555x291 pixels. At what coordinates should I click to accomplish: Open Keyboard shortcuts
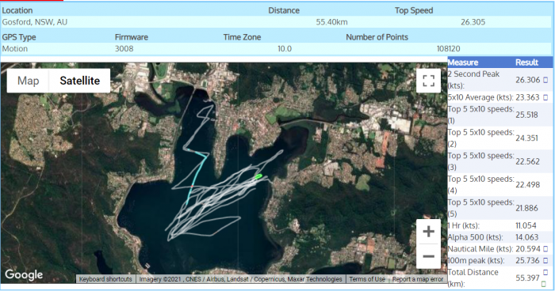pyautogui.click(x=105, y=279)
